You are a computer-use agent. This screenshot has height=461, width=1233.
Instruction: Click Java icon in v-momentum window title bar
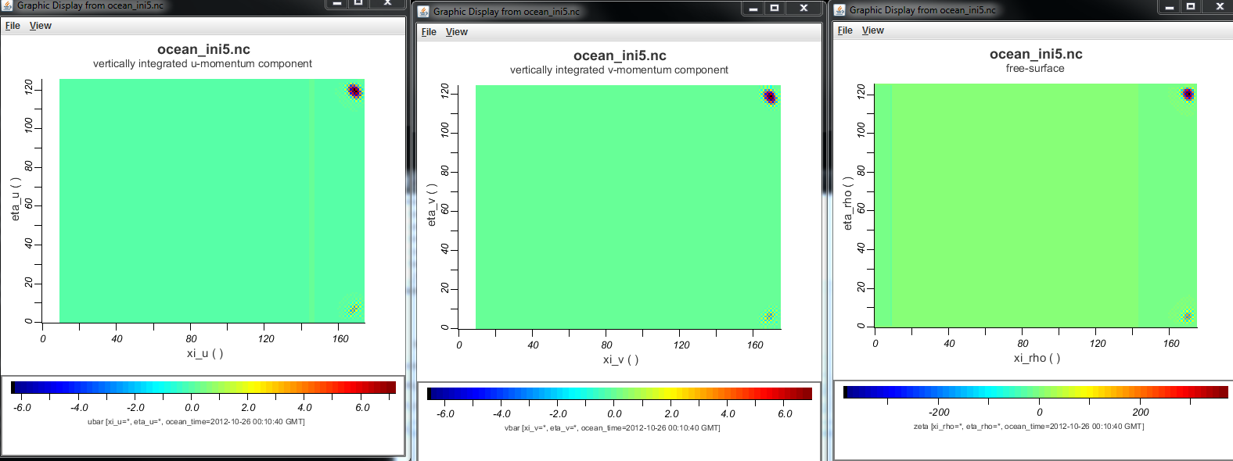click(x=423, y=11)
